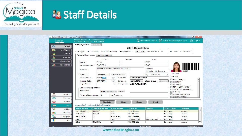The height and width of the screenshot is (136, 242).
Task: Choose Female gender
Action: click(156, 71)
